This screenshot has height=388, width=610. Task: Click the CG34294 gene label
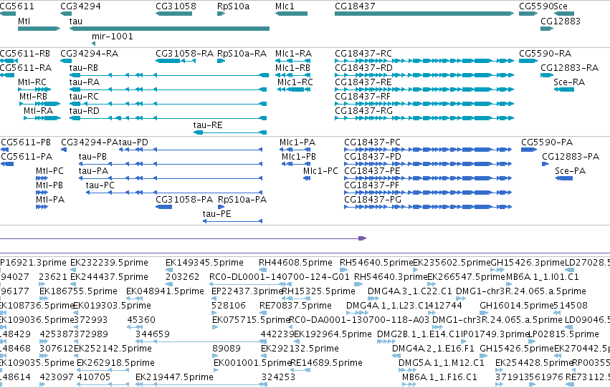(80, 6)
